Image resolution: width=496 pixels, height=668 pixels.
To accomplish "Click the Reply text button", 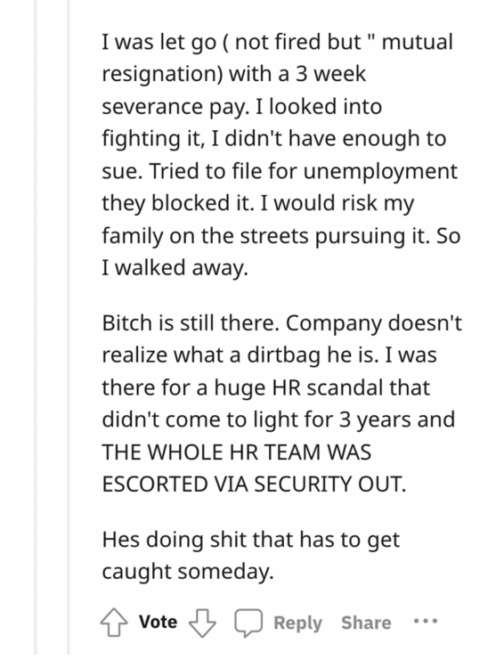I will 297,623.
